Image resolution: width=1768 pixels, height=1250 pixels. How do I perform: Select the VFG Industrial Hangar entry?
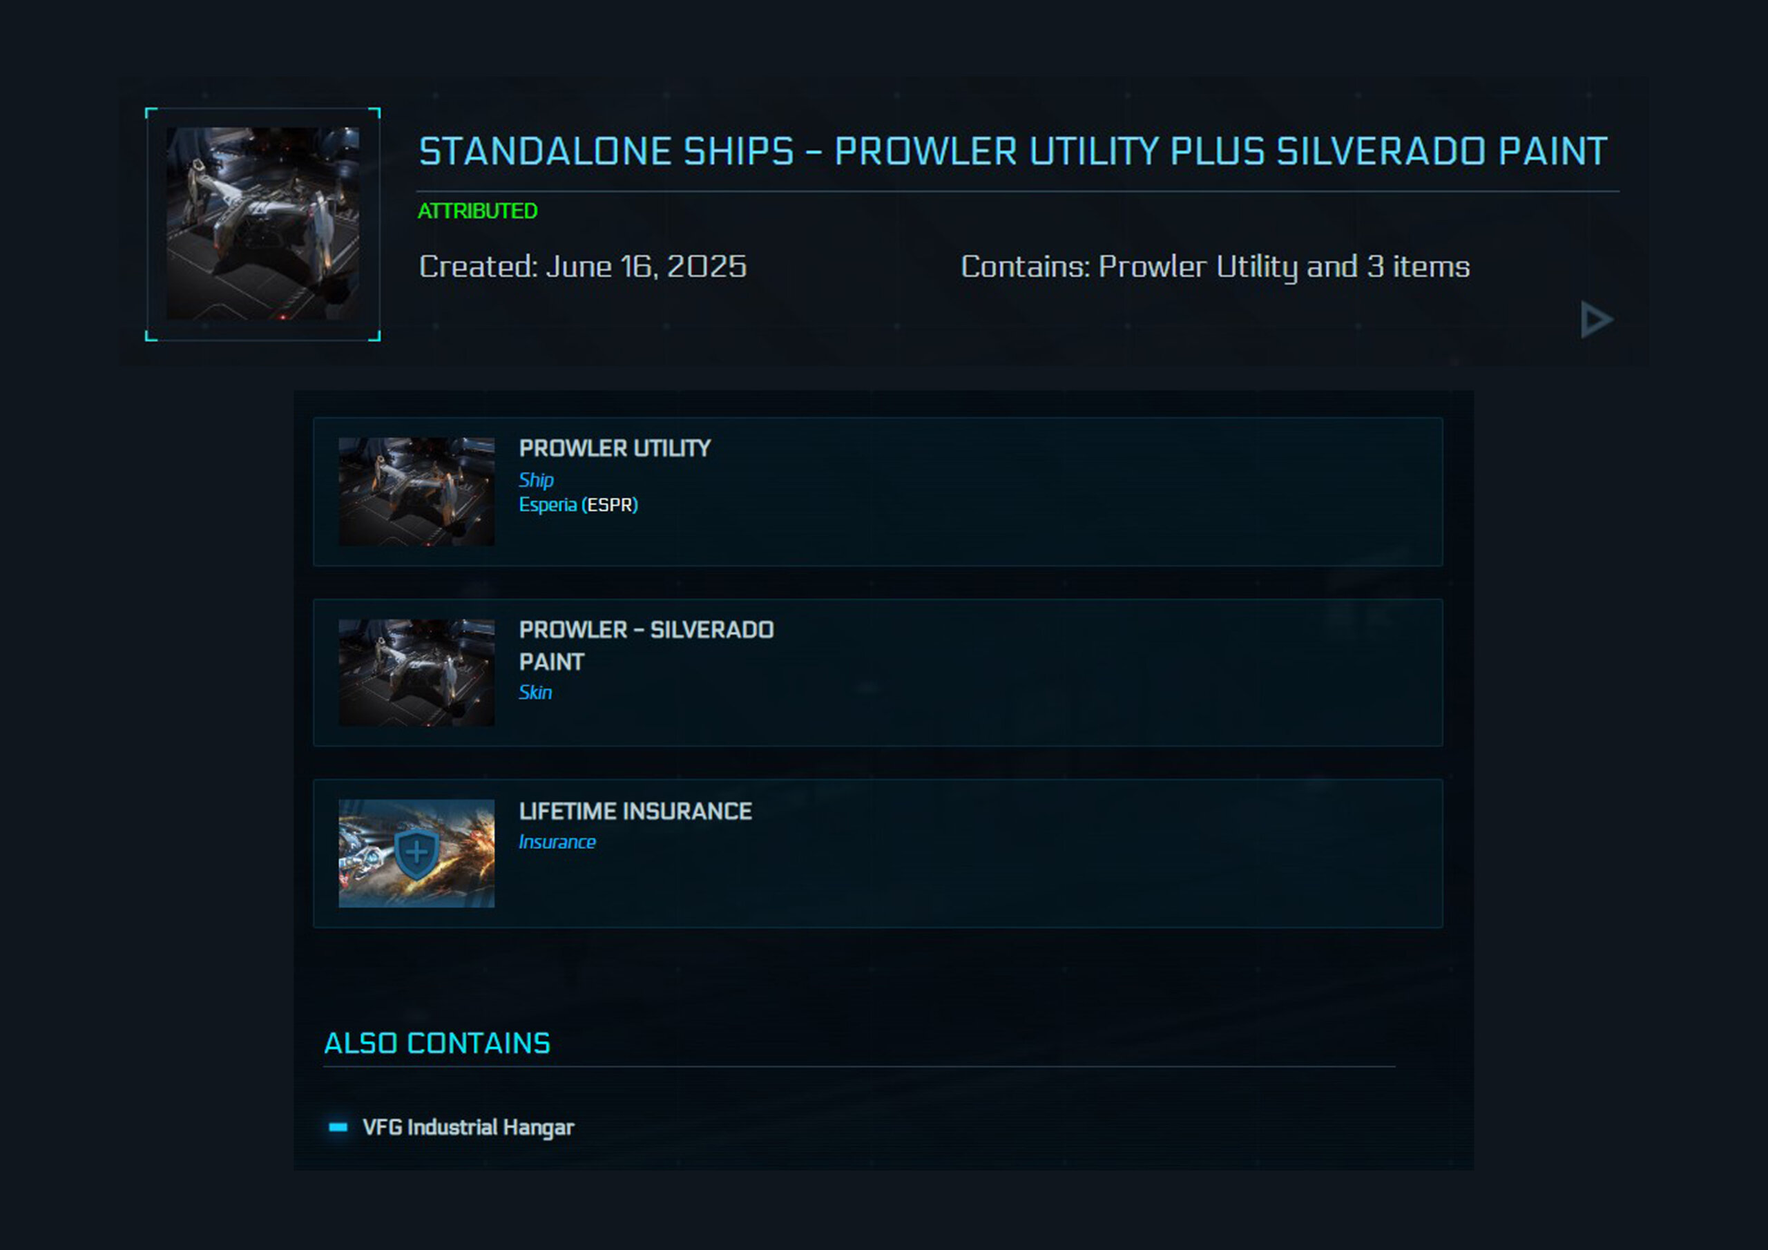pos(468,1128)
